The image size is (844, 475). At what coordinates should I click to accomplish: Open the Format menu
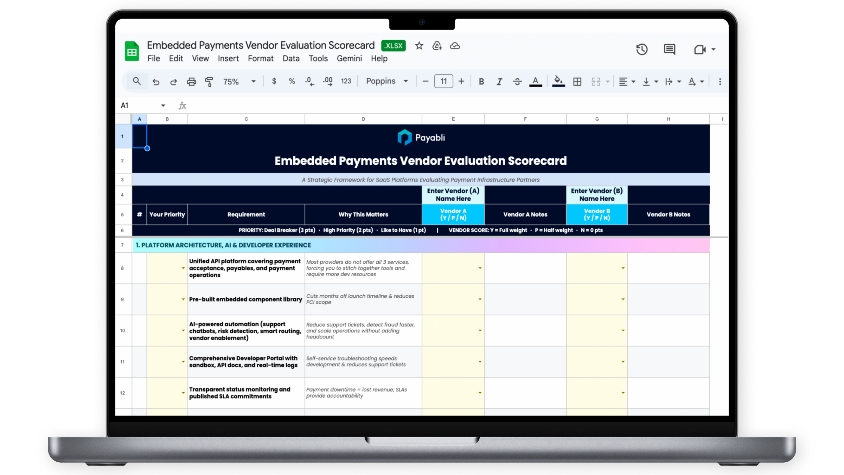261,58
